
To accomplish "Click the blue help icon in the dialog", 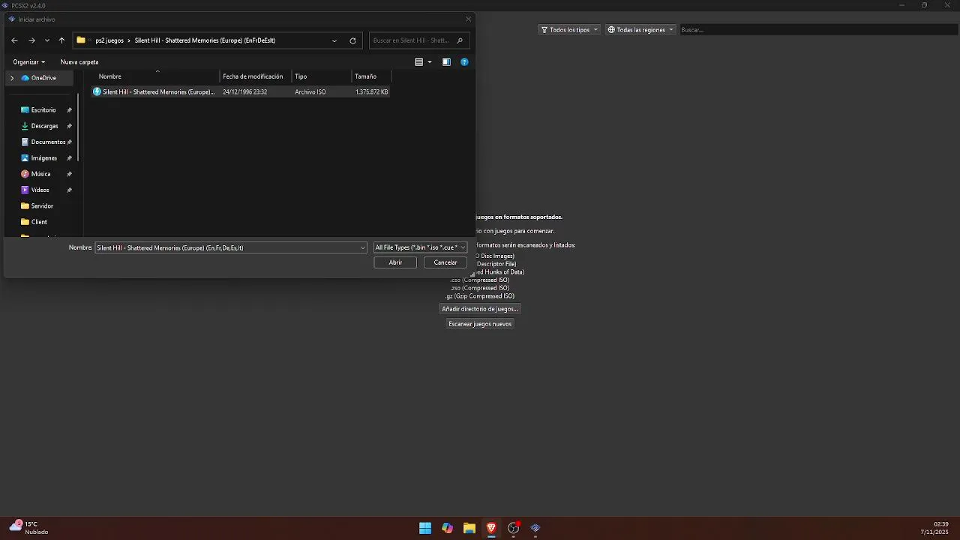I will 464,62.
